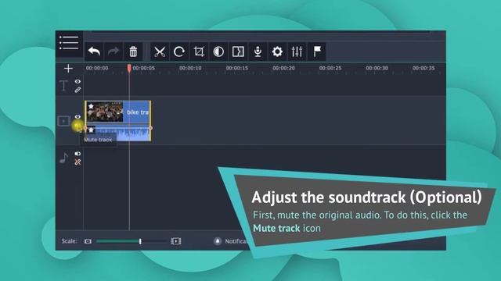Screen dimensions: 501x281
Task: Click the Redo arrow button
Action: (x=114, y=52)
